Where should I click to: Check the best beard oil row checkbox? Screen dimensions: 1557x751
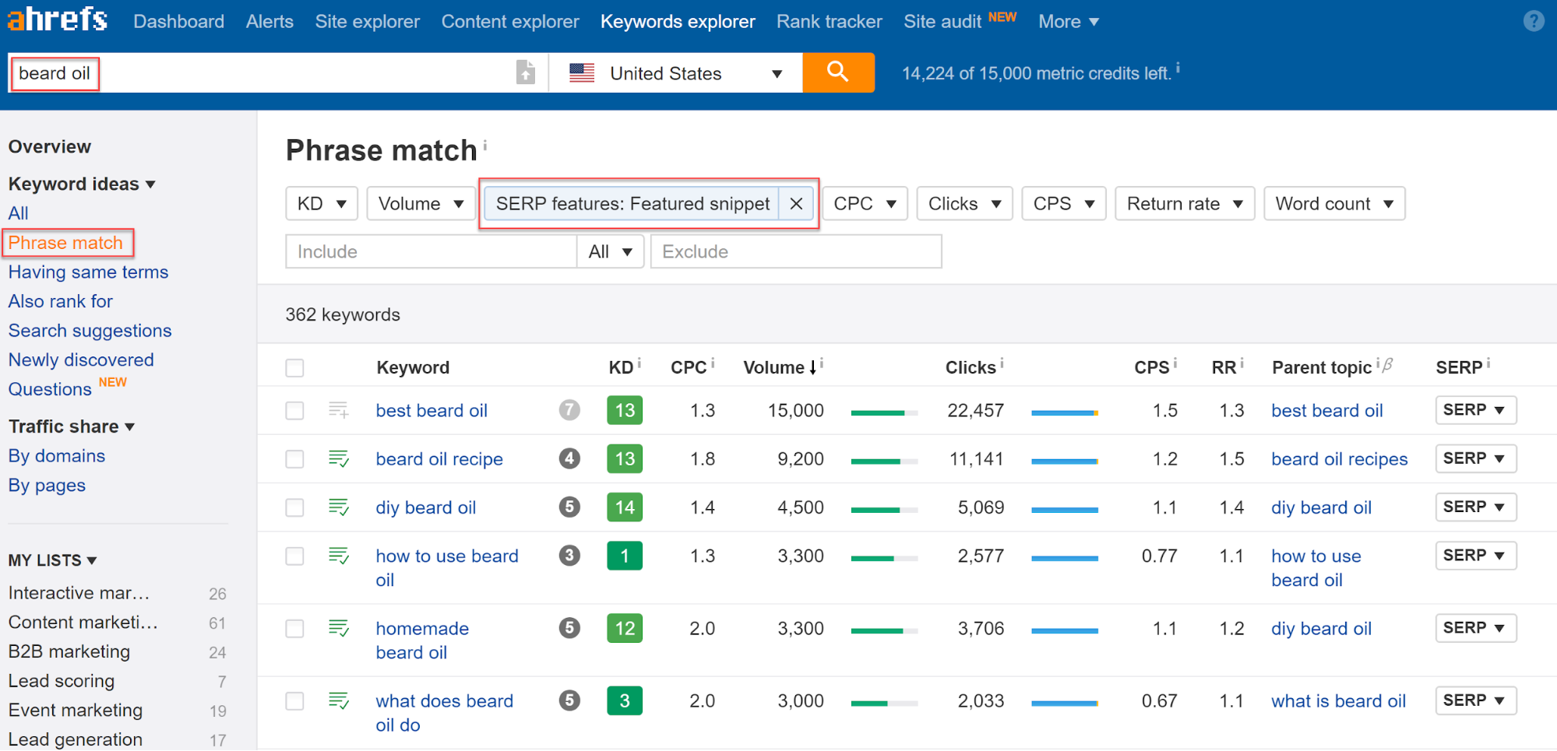point(294,410)
